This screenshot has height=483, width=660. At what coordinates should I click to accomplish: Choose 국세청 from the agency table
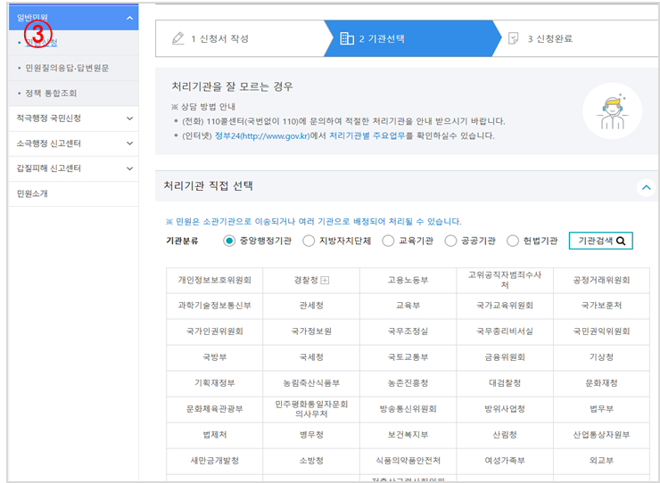[311, 357]
